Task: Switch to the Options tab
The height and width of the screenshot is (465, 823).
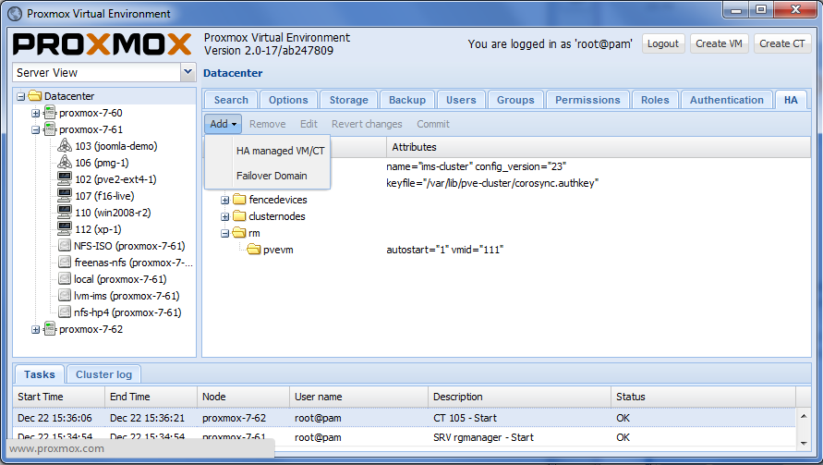Action: tap(288, 100)
